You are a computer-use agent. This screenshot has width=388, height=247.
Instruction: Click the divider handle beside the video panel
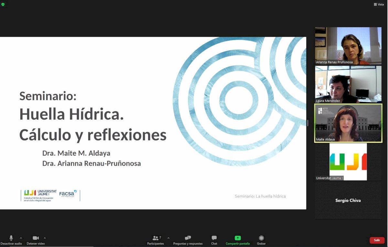click(x=307, y=123)
